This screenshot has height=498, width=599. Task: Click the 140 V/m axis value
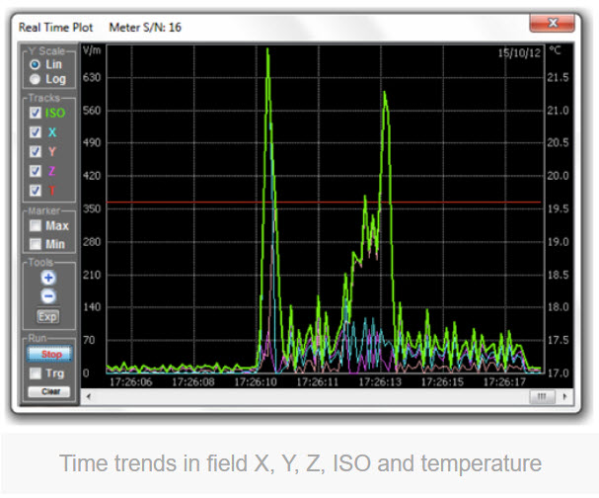92,307
